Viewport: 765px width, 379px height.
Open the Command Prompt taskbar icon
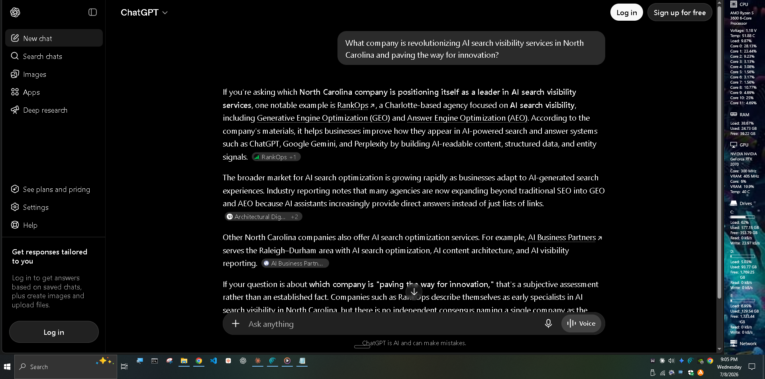[x=155, y=361]
